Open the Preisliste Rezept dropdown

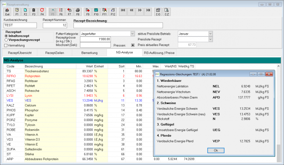tap(210, 39)
